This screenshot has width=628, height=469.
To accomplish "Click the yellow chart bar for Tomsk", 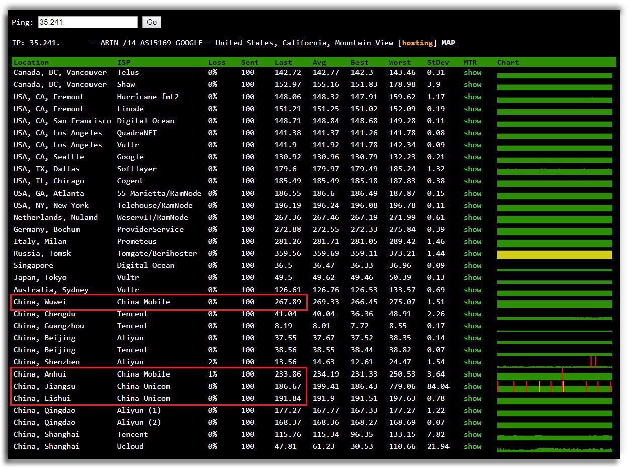I will click(x=554, y=255).
